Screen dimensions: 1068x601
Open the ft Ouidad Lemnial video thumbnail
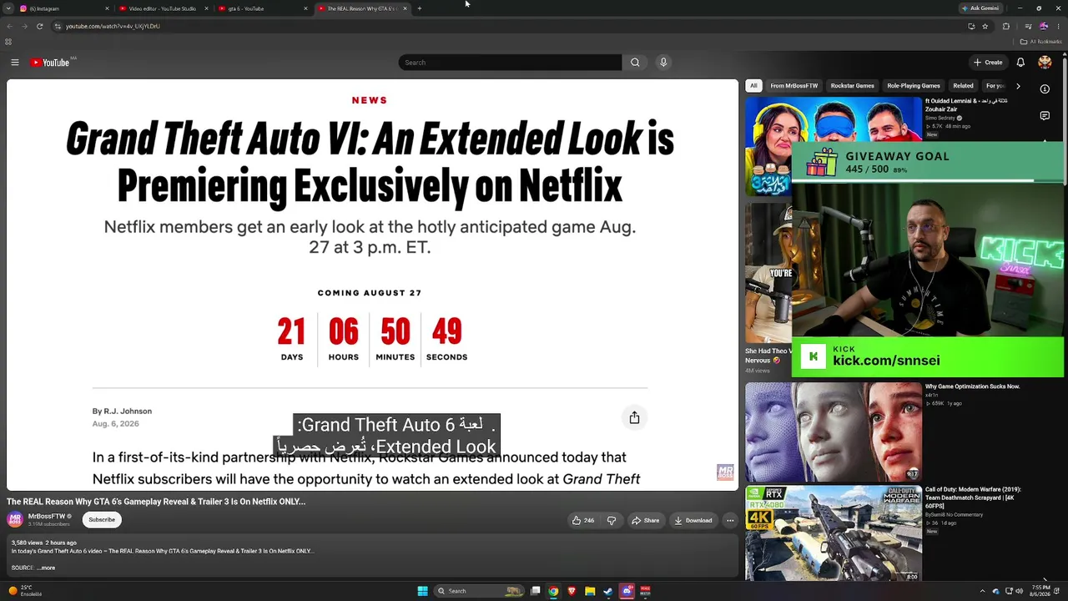834,146
